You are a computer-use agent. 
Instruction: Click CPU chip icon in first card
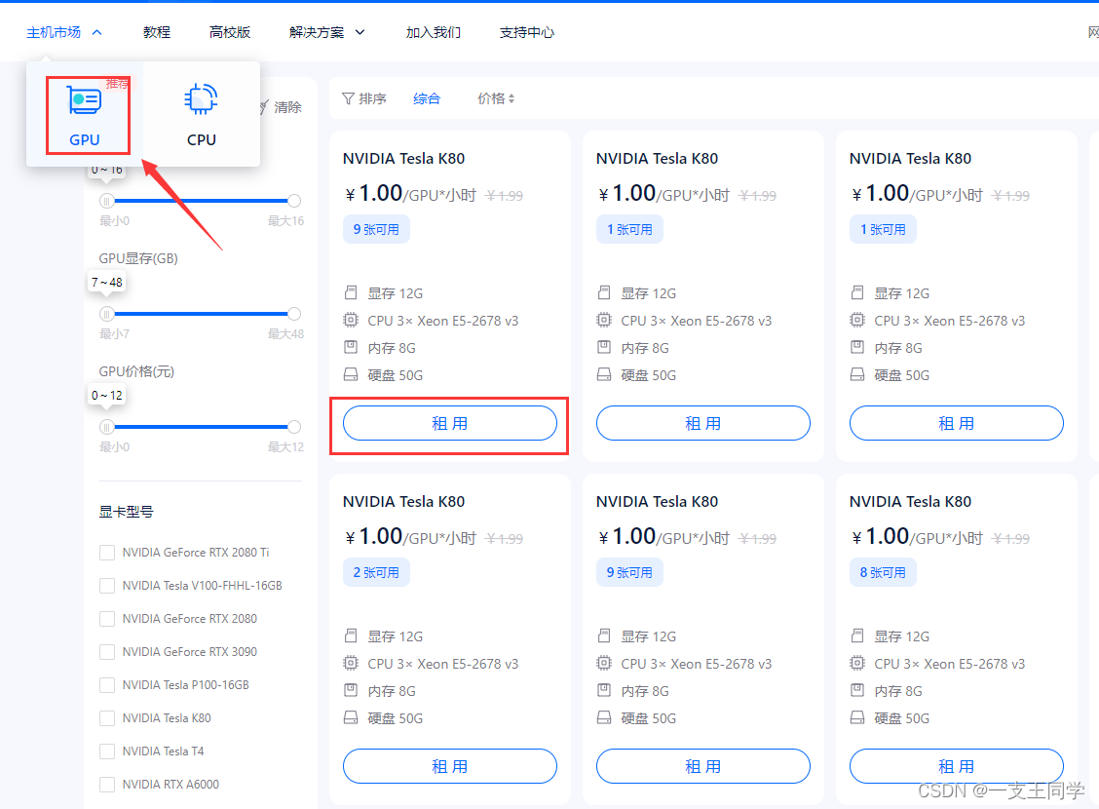click(351, 321)
